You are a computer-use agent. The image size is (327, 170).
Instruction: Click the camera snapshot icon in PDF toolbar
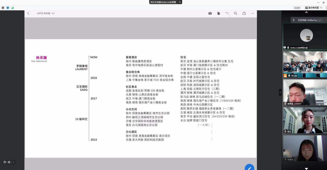tap(210, 13)
